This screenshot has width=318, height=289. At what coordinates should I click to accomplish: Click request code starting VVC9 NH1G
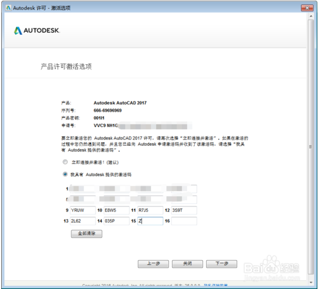[142, 126]
